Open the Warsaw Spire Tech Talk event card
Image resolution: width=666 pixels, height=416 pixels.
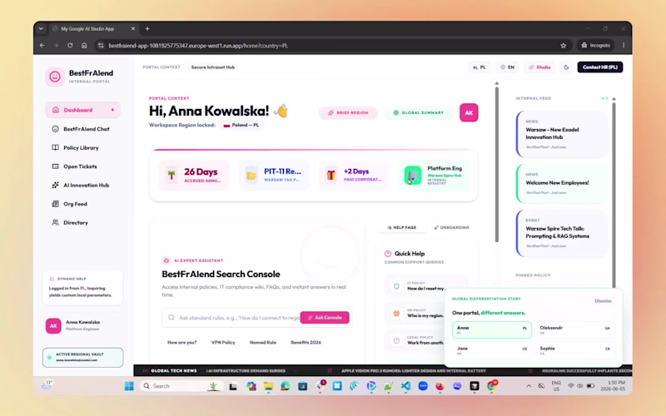(561, 233)
